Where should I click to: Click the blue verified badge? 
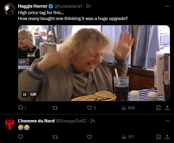[x=51, y=6]
